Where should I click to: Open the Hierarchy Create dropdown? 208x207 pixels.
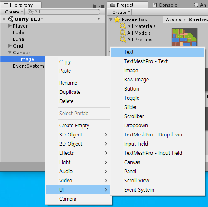click(13, 12)
